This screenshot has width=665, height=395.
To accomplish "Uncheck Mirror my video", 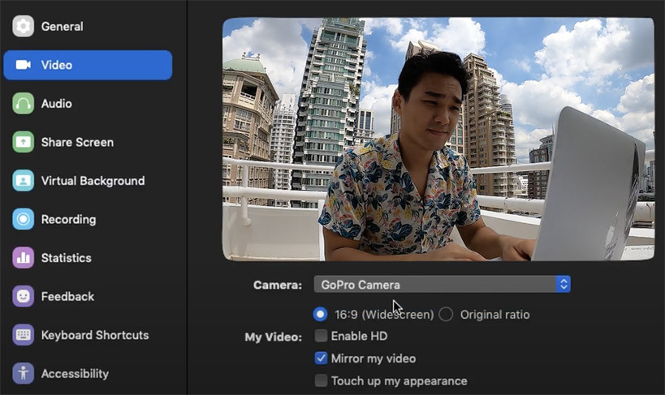I will point(322,359).
